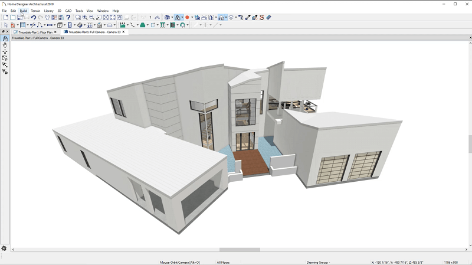Toggle the highlighted orbit camera toolbar button
Screen dimensions: 472x265
178,18
